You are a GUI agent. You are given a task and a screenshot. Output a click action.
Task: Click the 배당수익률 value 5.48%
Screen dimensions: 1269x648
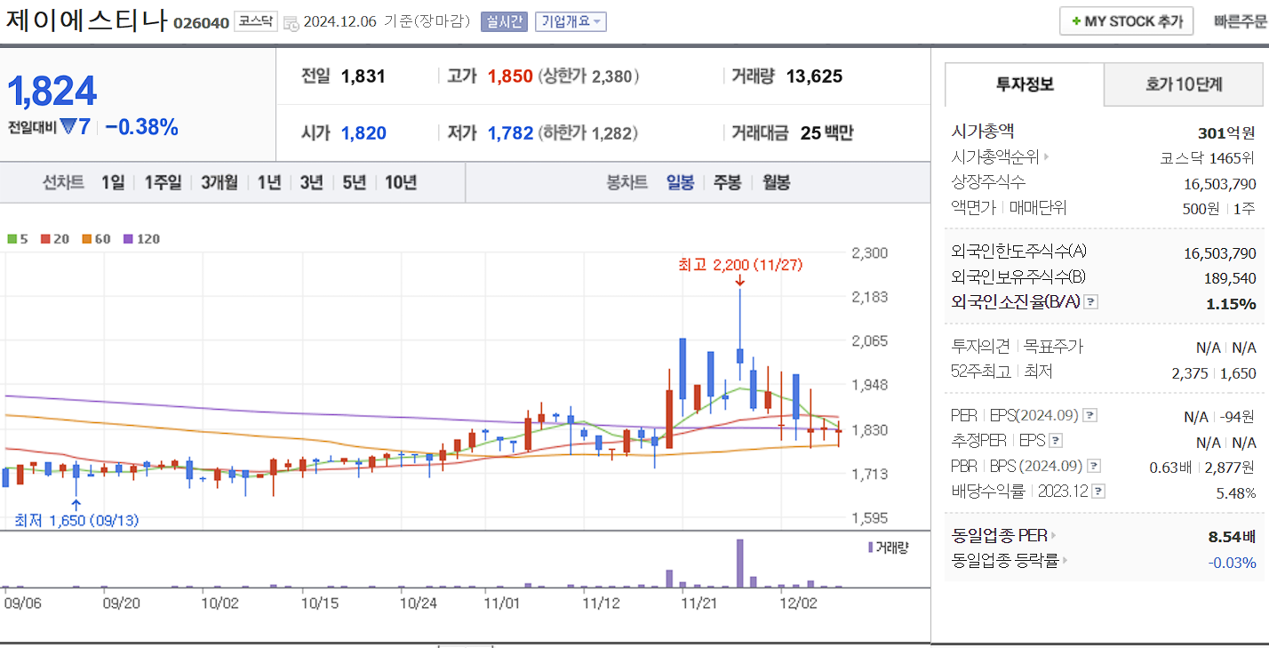[x=1235, y=492]
